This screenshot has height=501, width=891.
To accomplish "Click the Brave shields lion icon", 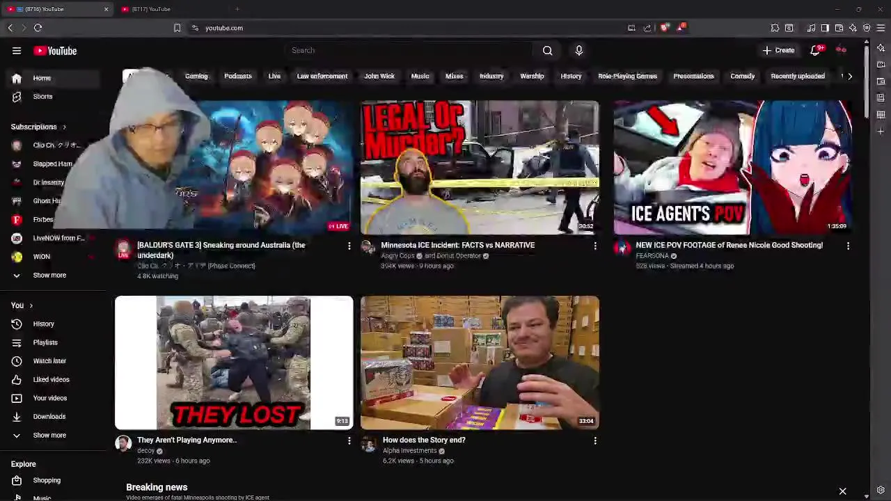I will [665, 28].
